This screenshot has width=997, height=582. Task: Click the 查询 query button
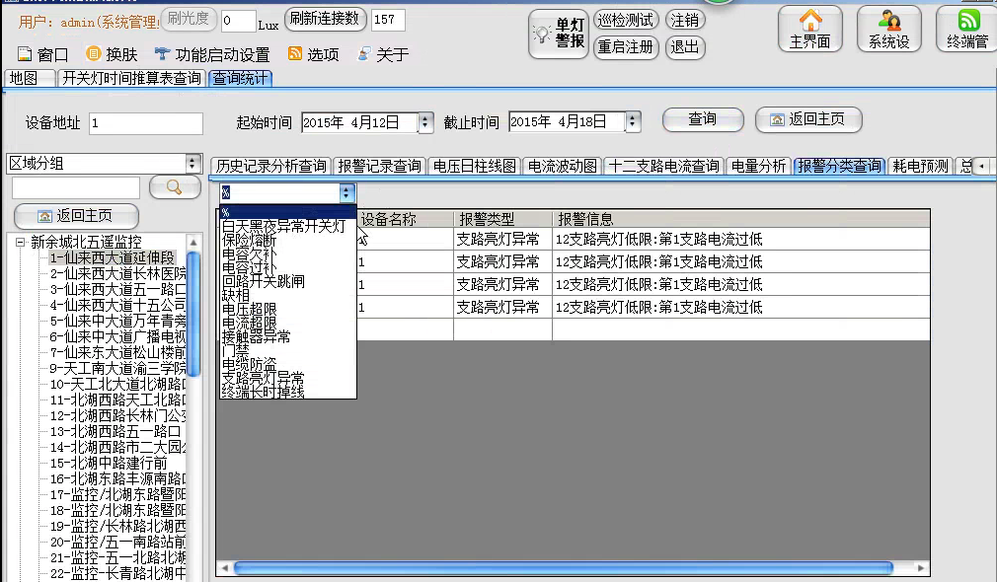coord(702,119)
